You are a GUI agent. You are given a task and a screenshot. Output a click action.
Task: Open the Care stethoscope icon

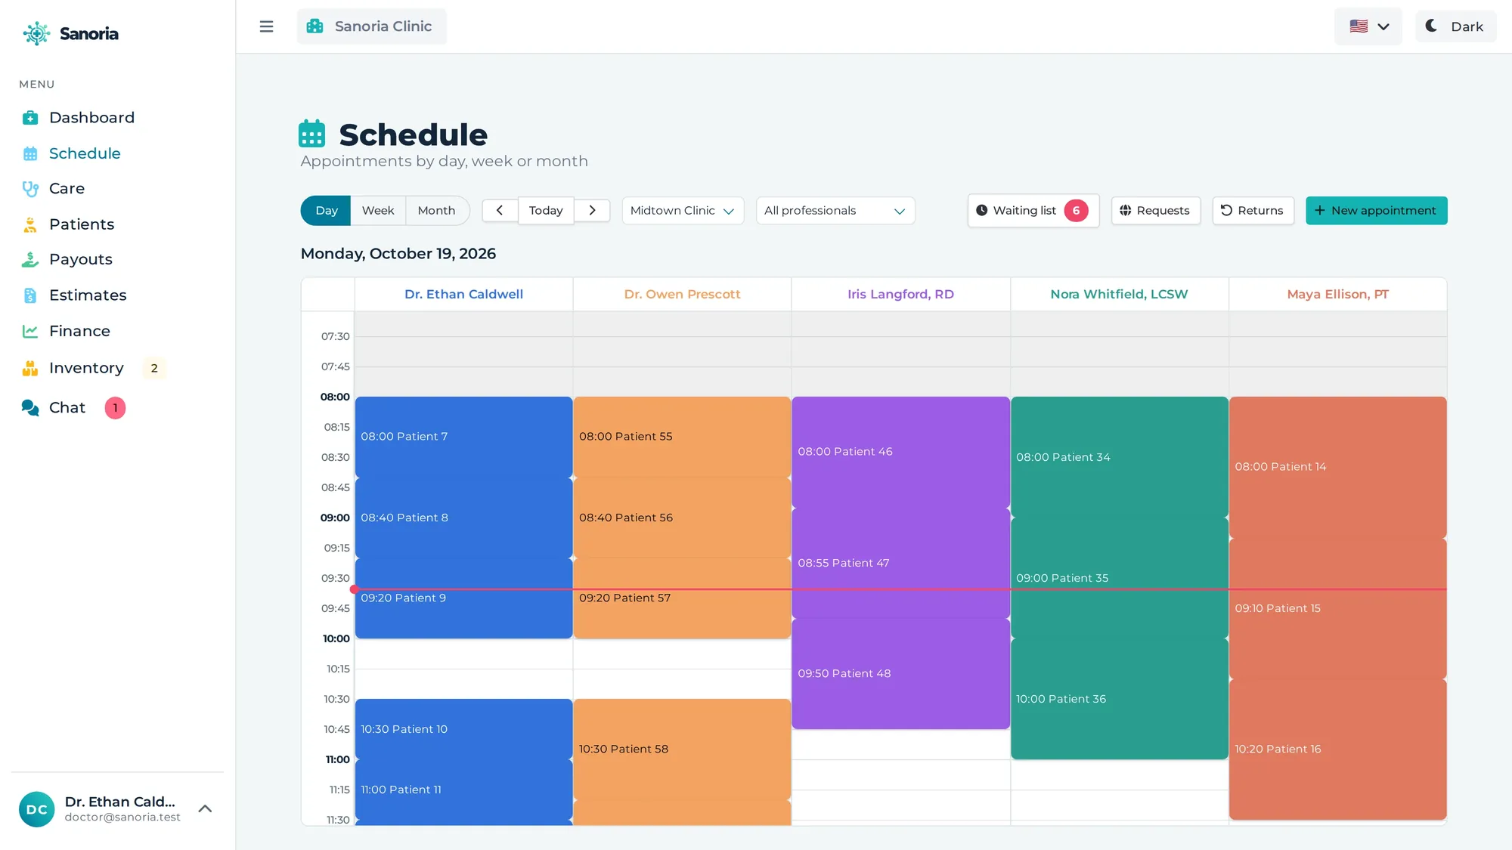30,189
